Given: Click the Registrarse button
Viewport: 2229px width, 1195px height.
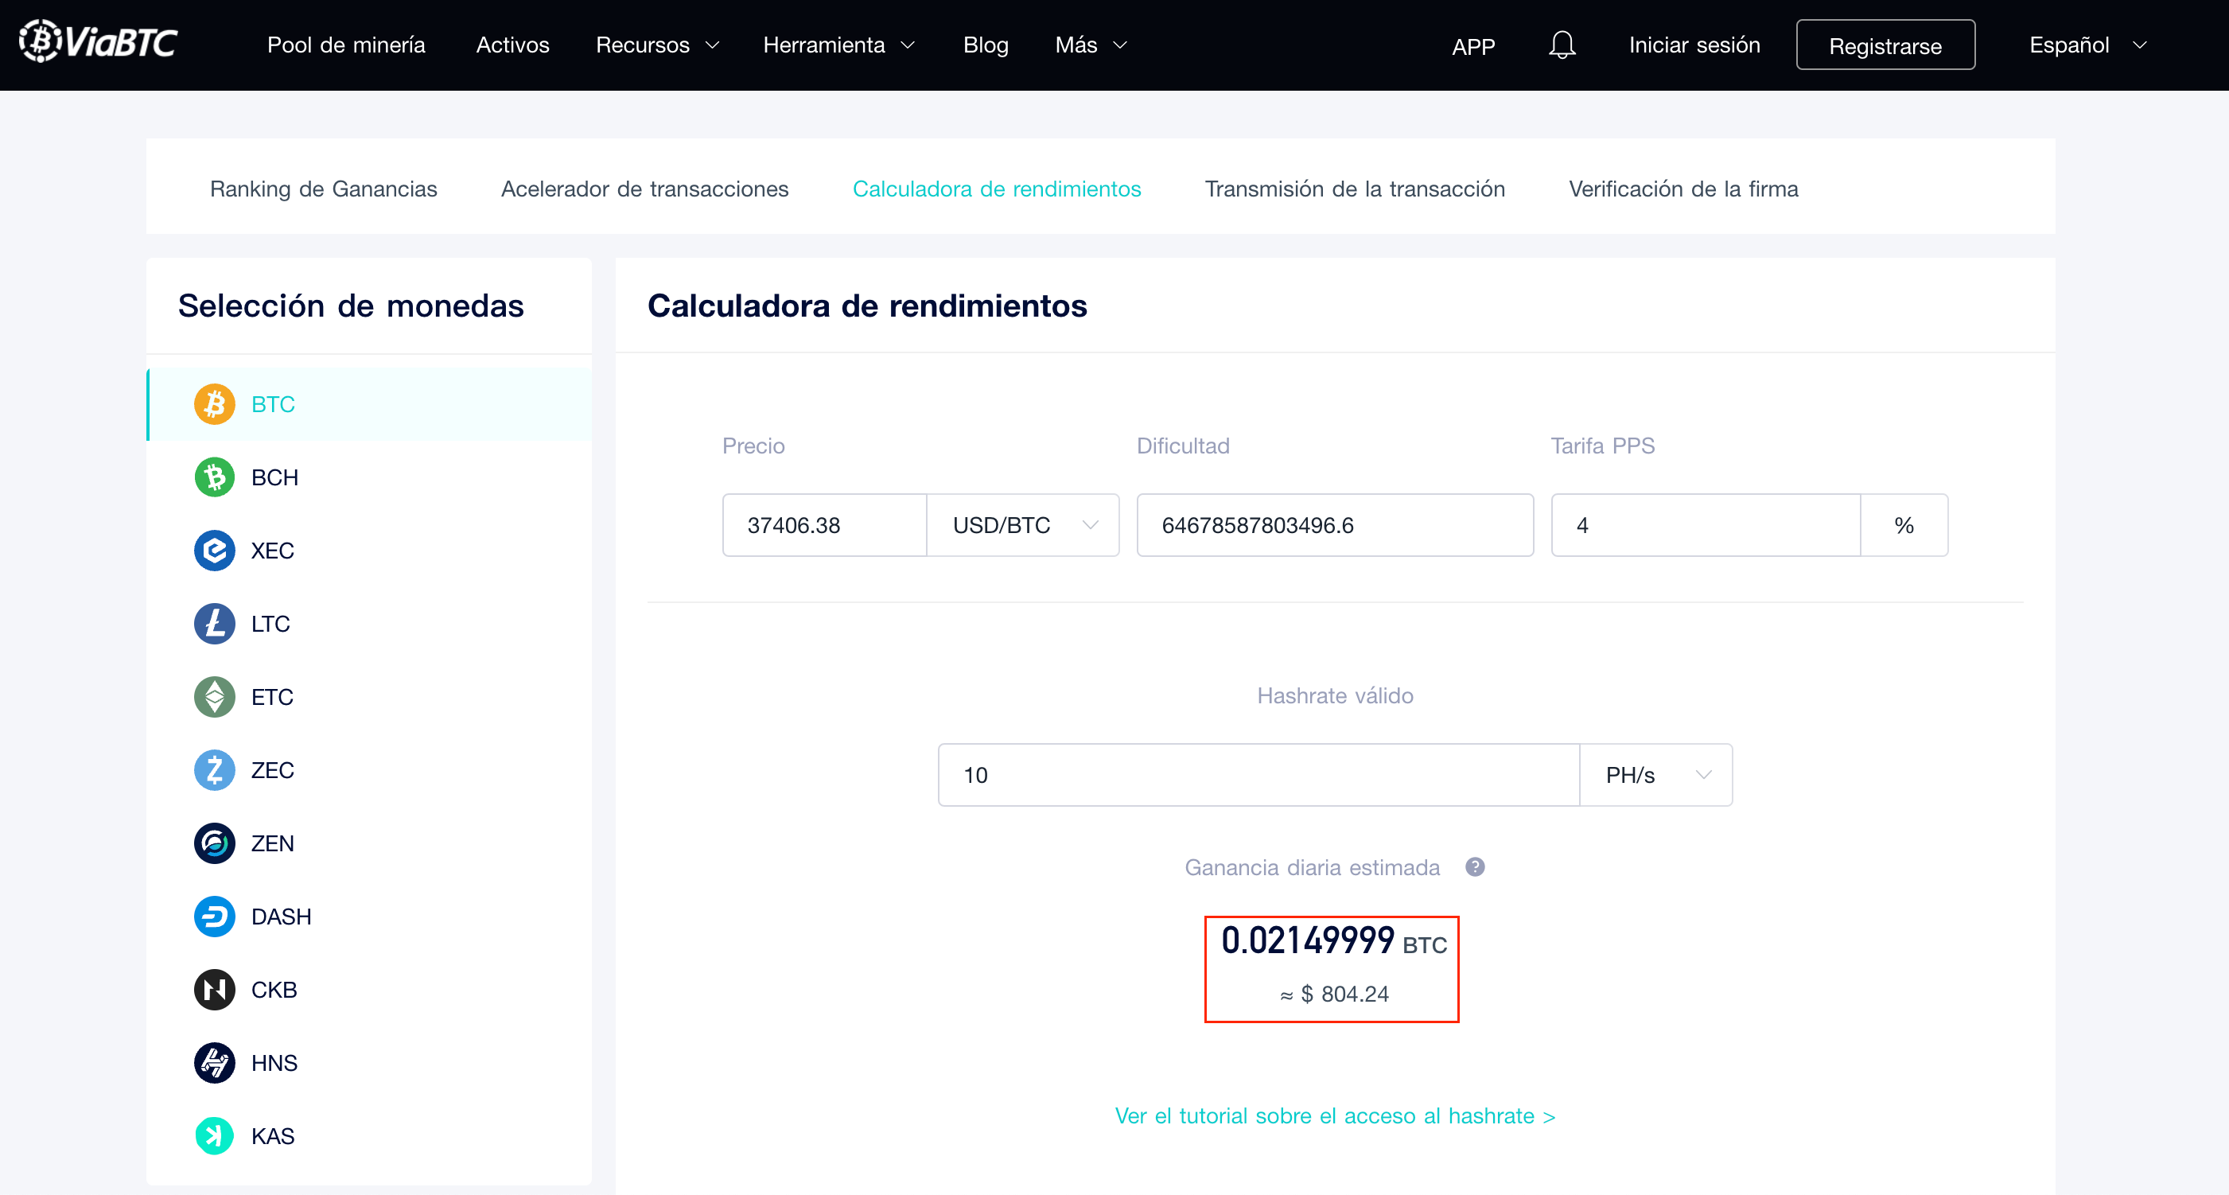Looking at the screenshot, I should (x=1885, y=45).
